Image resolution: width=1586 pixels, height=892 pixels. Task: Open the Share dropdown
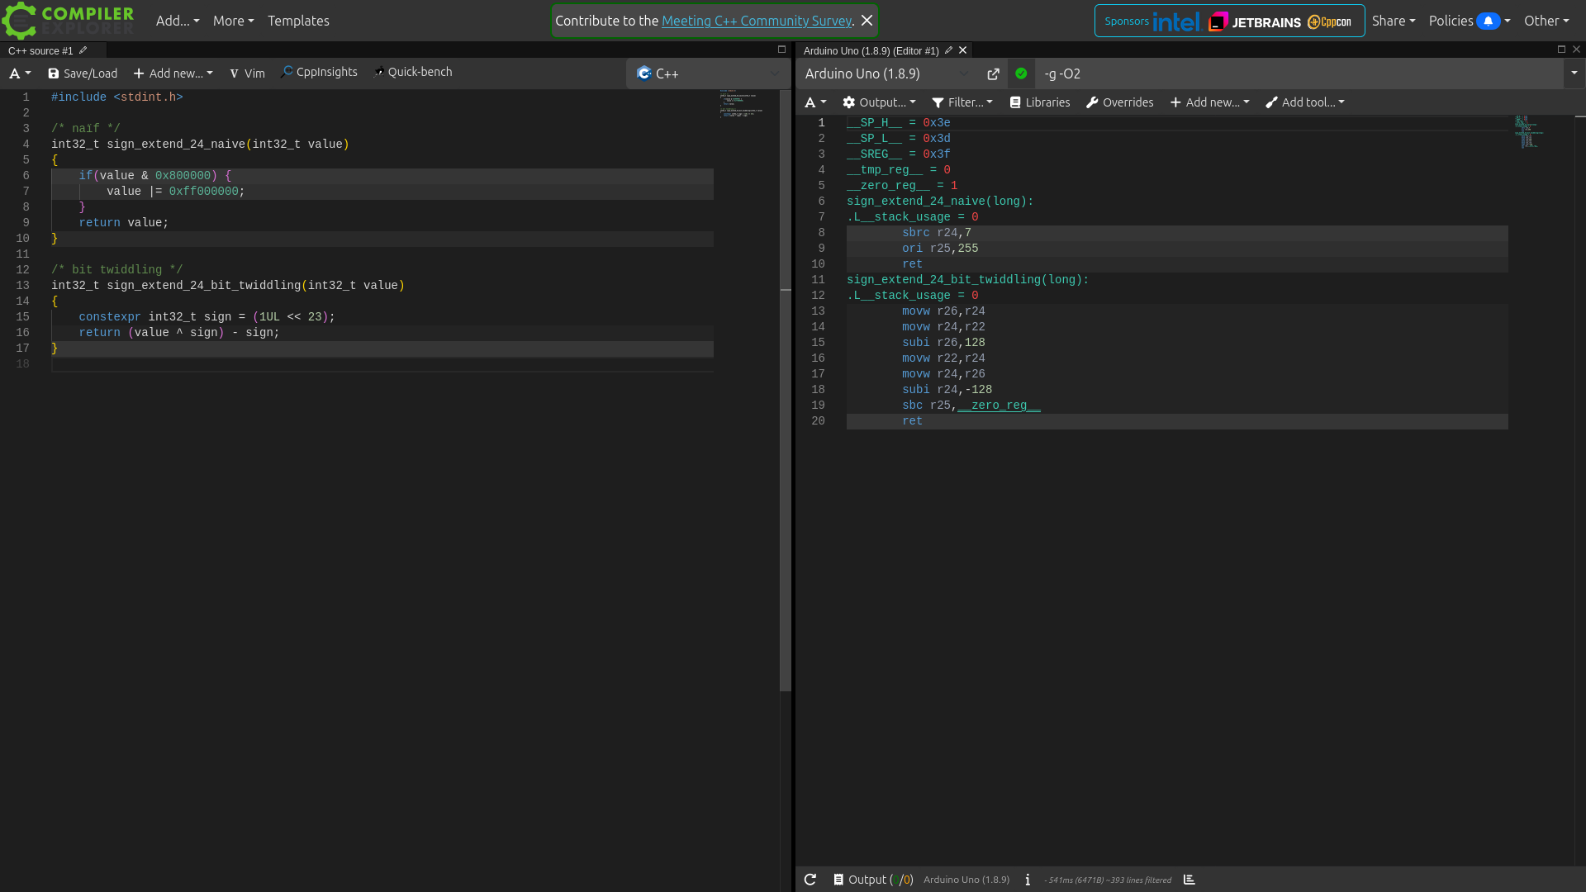tap(1394, 21)
